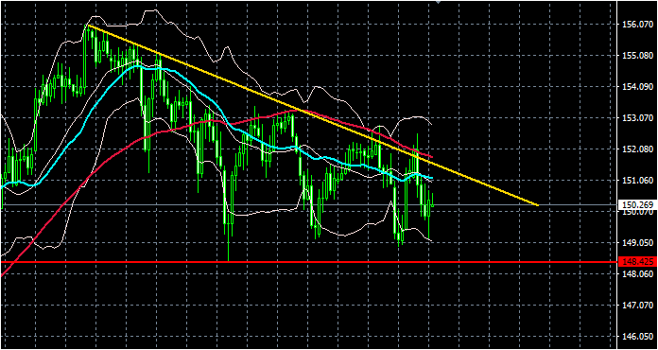658x350 pixels.
Task: Click the 146.050 price axis label
Action: pos(636,337)
